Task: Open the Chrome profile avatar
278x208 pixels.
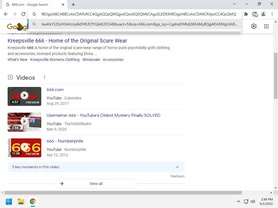Action: [x=263, y=14]
